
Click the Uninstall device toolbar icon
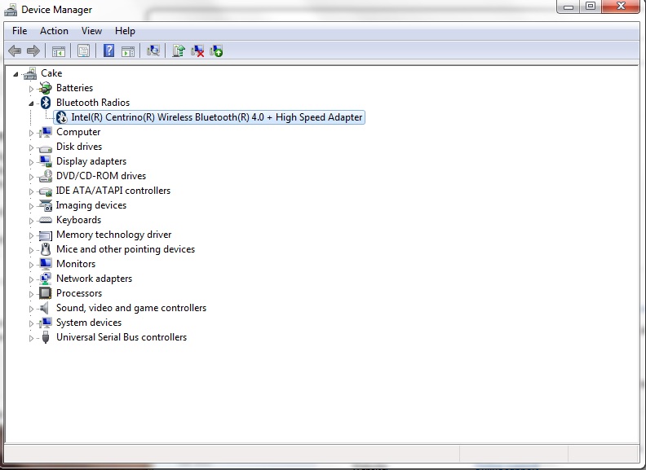197,51
